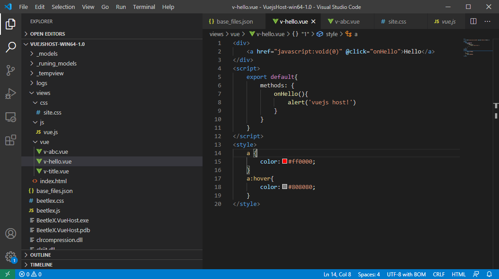
Task: Expand the _models folder
Action: (x=112, y=53)
